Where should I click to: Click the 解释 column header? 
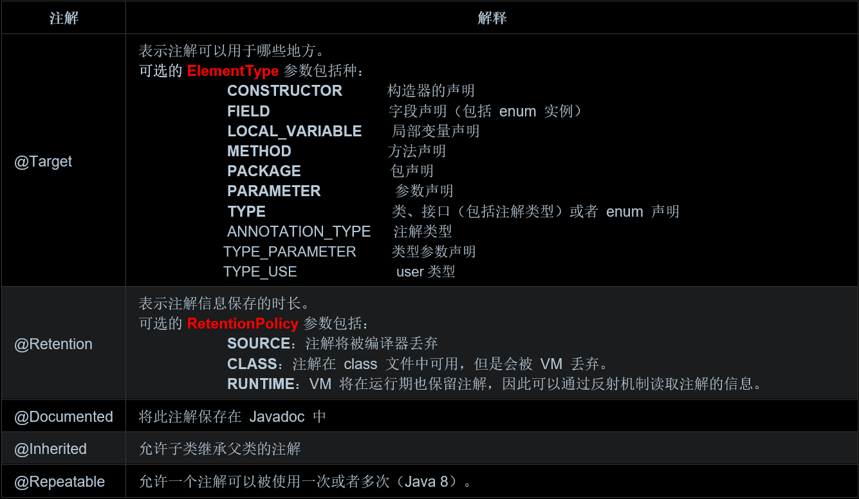click(x=492, y=19)
